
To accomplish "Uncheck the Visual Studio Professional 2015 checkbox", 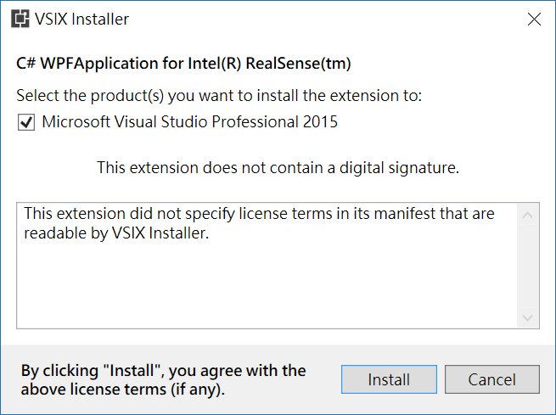I will (x=25, y=123).
